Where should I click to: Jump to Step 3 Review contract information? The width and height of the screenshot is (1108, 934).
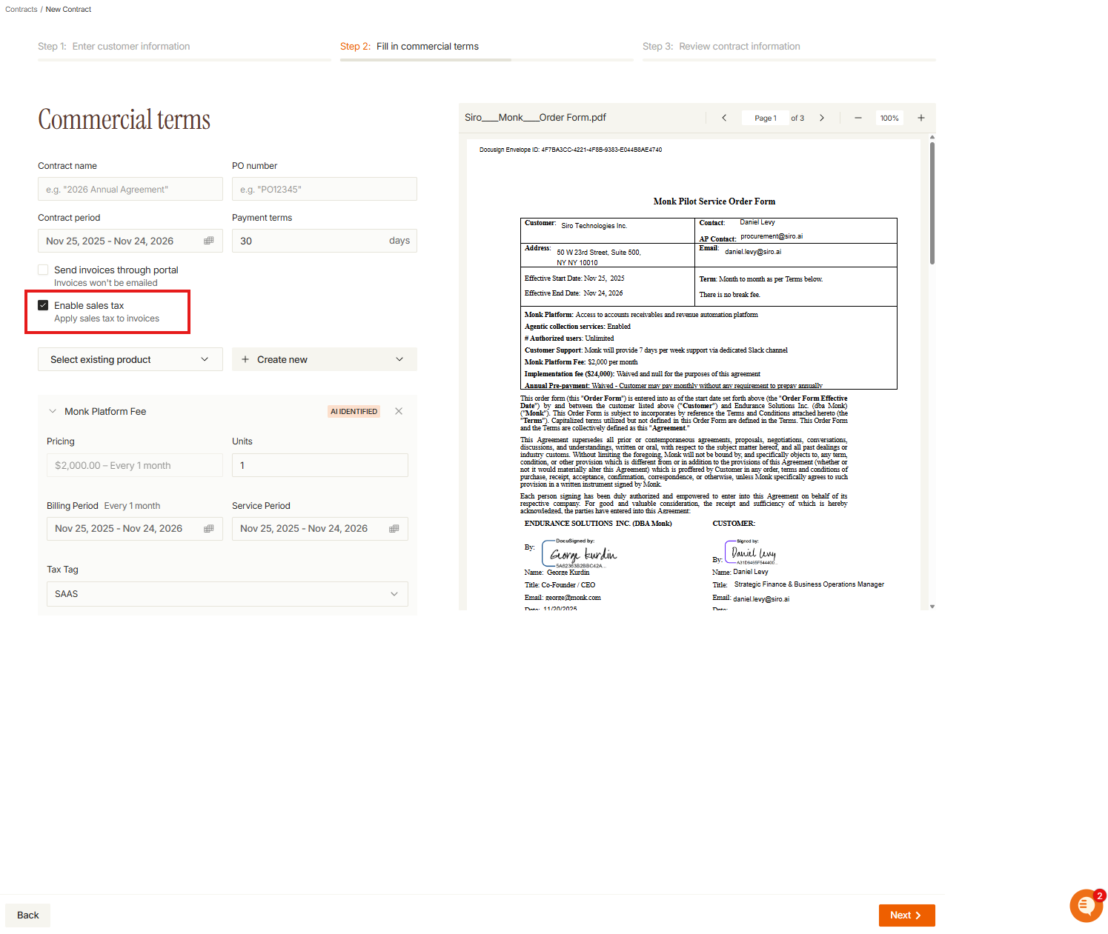(x=721, y=46)
